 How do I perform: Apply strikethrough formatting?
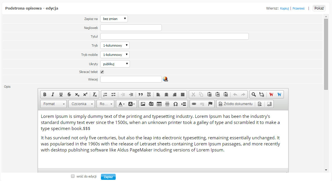coord(69,94)
